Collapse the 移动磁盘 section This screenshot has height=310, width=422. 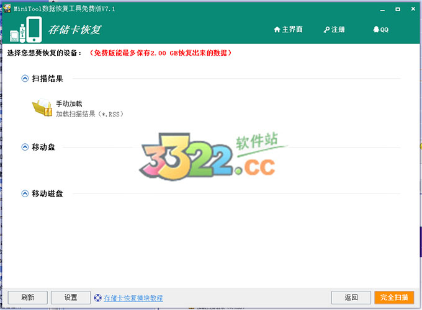coord(25,193)
